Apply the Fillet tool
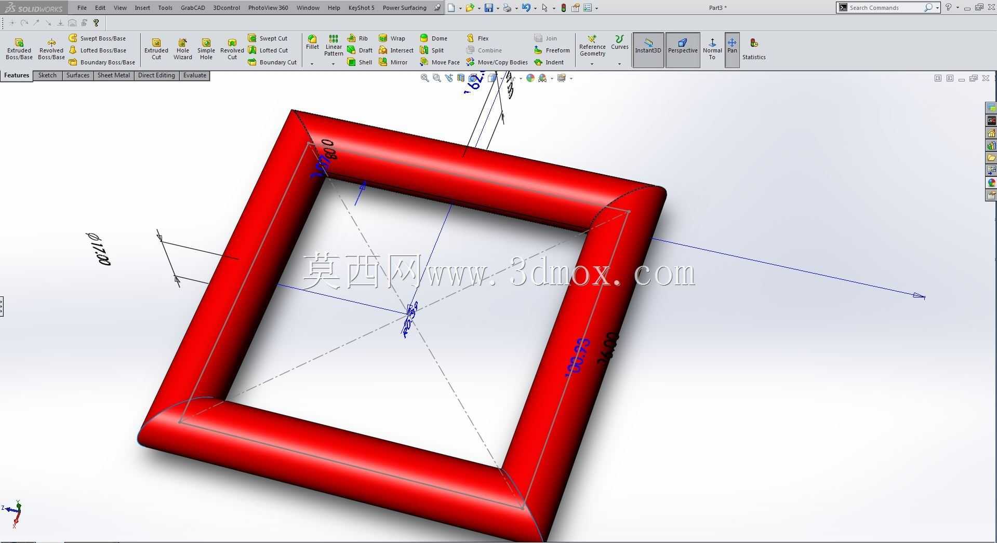997x543 pixels. (312, 43)
